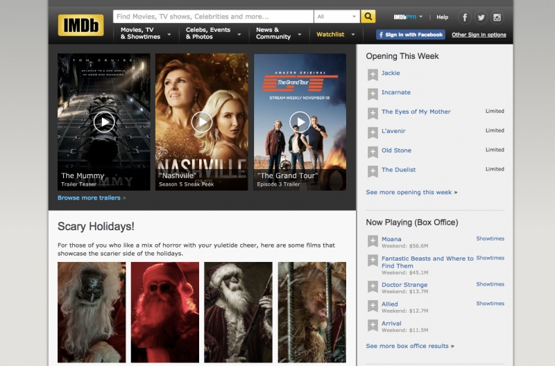The image size is (555, 366).
Task: Open Movies, TV & Showtimes menu
Action: pyautogui.click(x=145, y=33)
